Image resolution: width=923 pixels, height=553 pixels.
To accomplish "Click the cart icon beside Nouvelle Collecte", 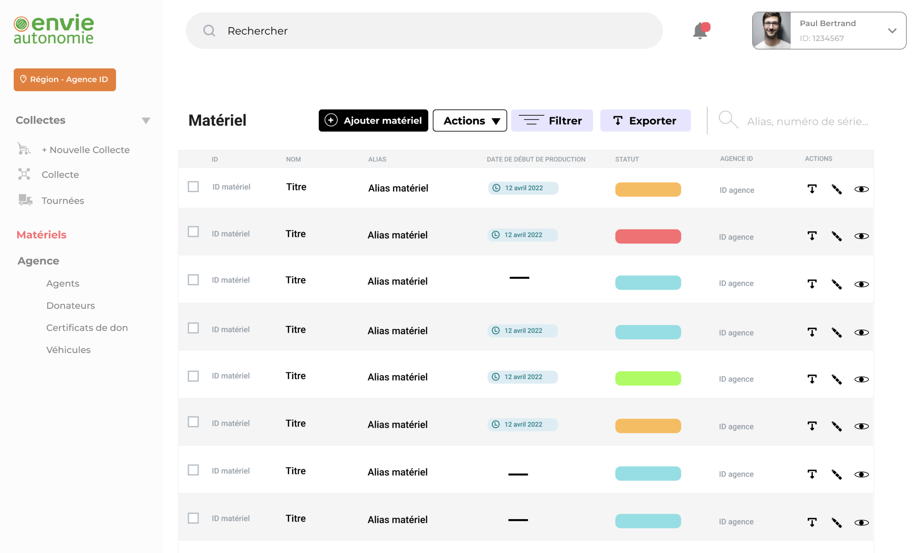I will click(x=24, y=149).
